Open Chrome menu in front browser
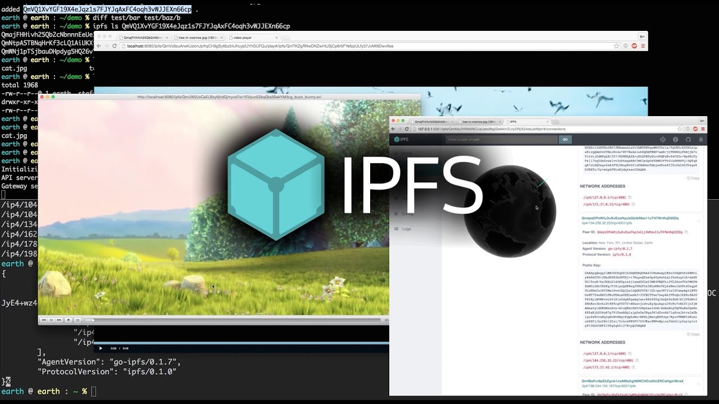Screen dimensions: 719x404 [703, 129]
